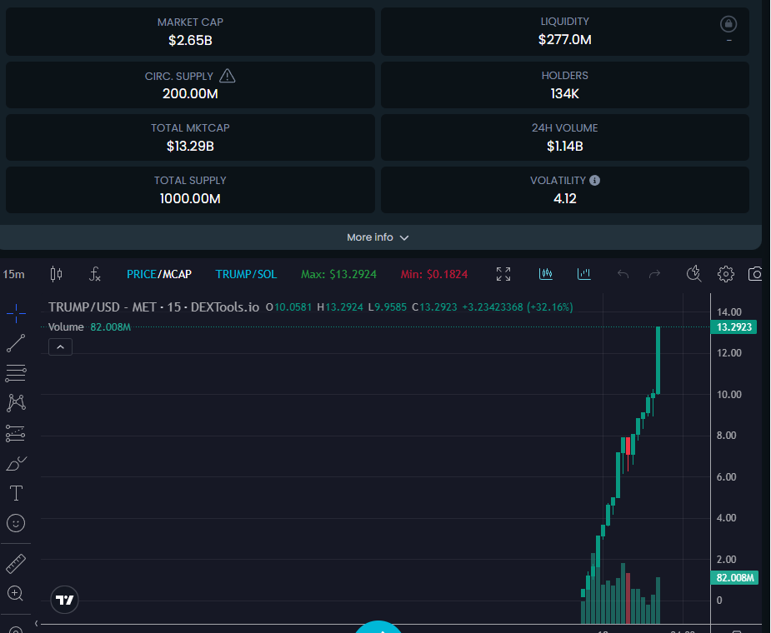The image size is (771, 633).
Task: Open chart settings gear
Action: click(x=726, y=274)
